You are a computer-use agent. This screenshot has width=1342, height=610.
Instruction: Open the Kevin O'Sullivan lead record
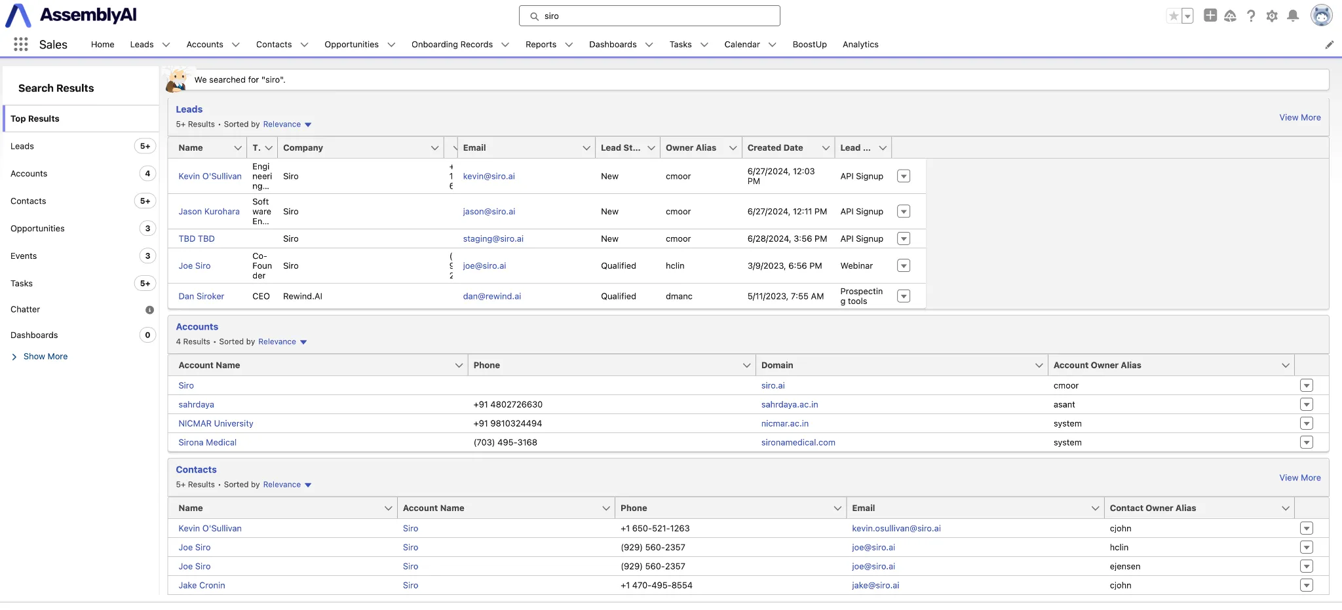click(210, 176)
